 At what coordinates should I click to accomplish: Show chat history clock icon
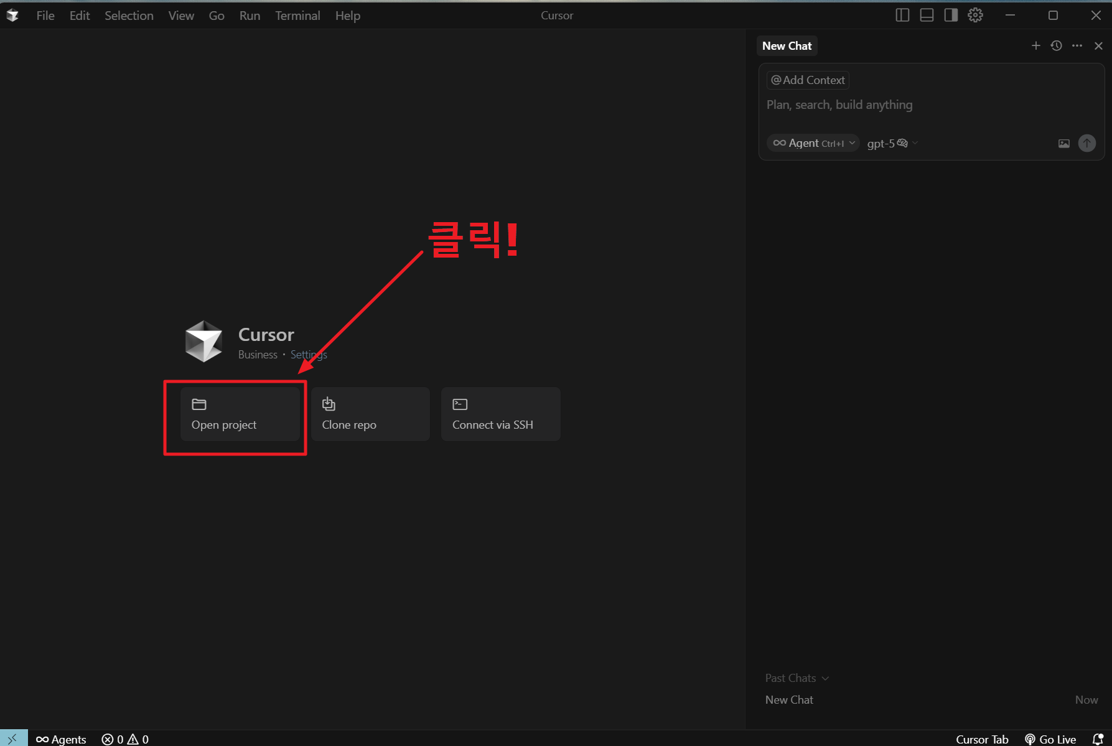coord(1056,45)
